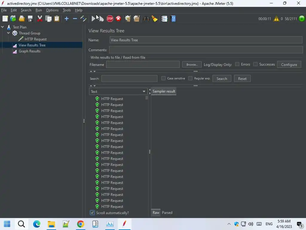Open the Tools menu
The image size is (306, 230).
tap(67, 10)
